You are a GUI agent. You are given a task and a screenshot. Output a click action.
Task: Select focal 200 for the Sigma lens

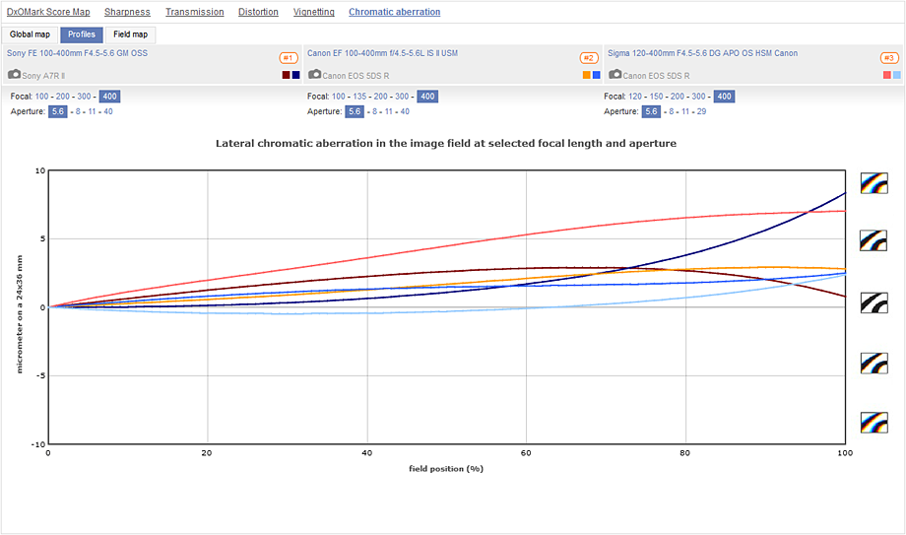(x=678, y=97)
